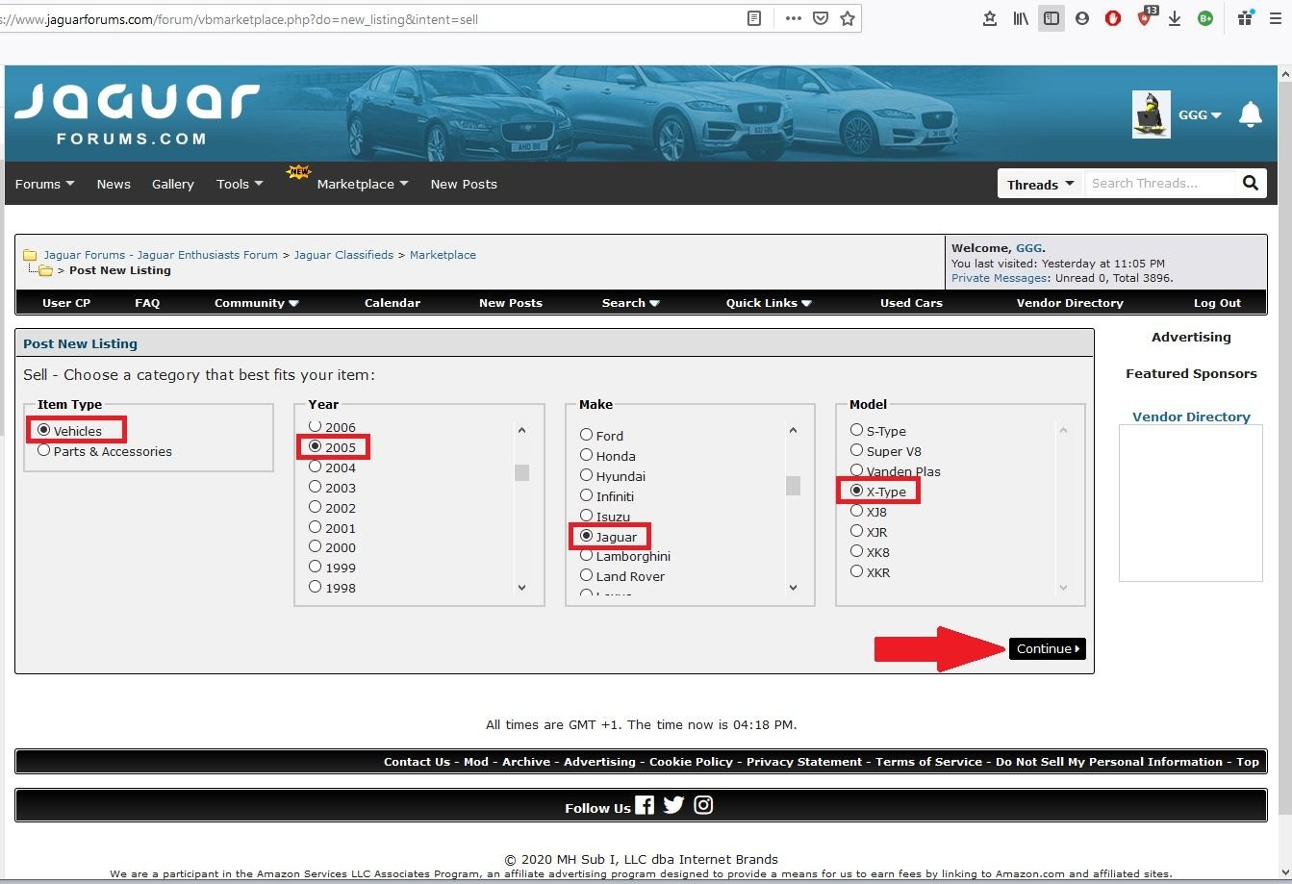Select the Vehicles item type

44,430
